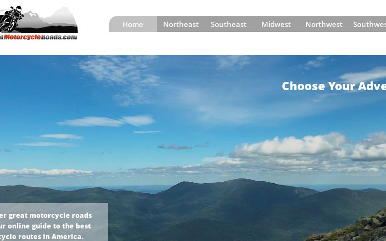Click the wispy cloud below Northeast menu

pyautogui.click(x=119, y=79)
